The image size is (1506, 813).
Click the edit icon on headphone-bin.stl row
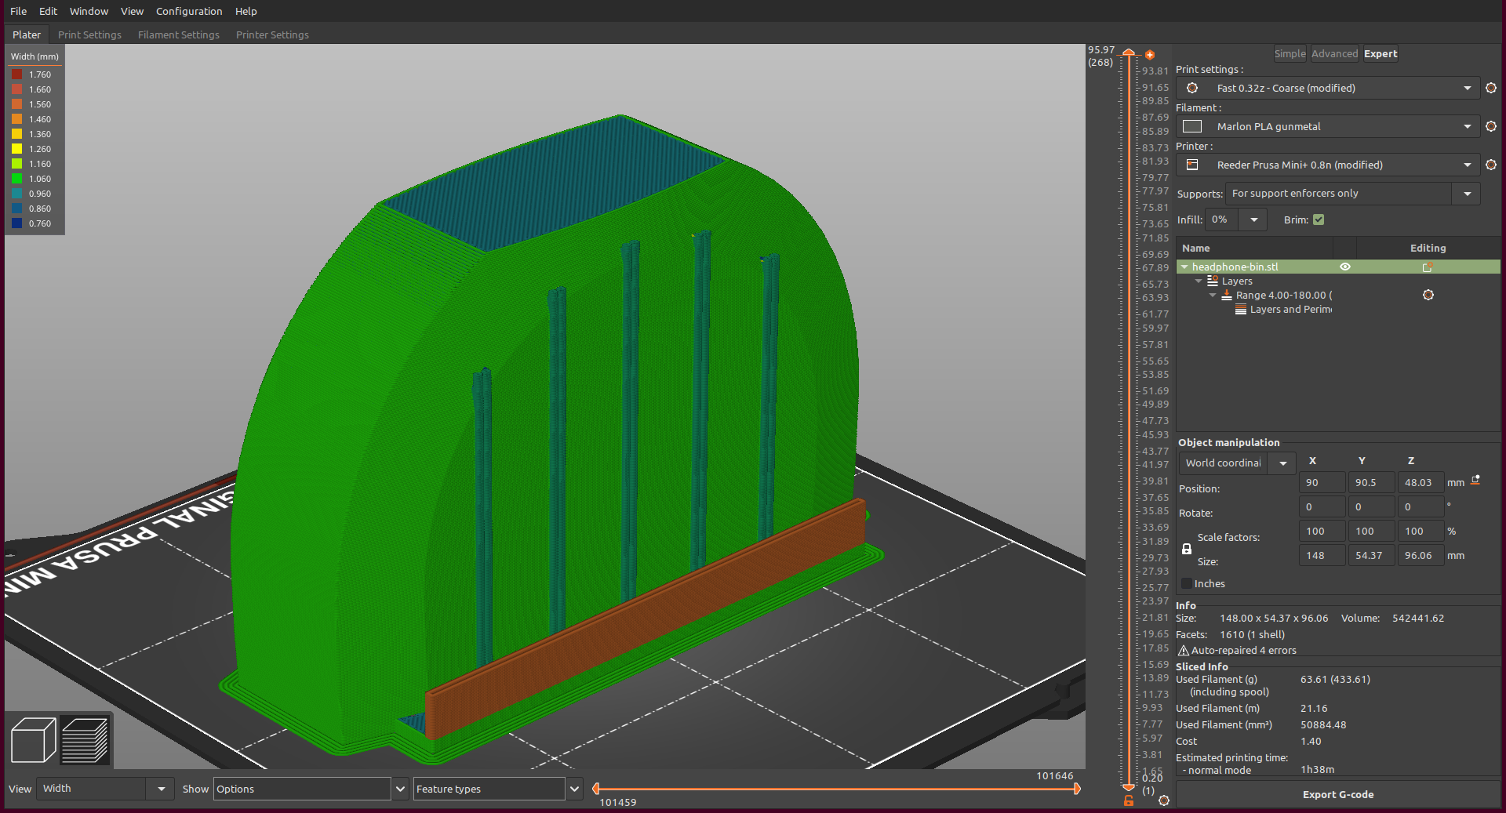[x=1428, y=267]
